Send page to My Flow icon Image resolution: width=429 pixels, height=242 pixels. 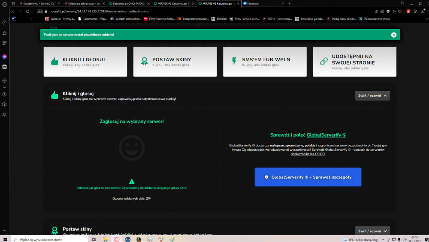click(394, 11)
